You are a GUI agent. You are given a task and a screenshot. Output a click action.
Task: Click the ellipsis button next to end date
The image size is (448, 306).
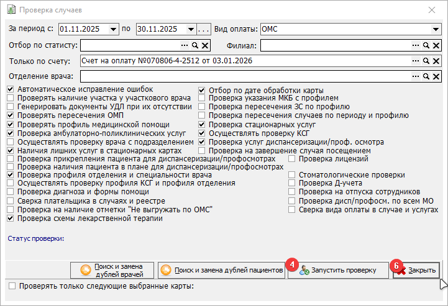pos(204,29)
